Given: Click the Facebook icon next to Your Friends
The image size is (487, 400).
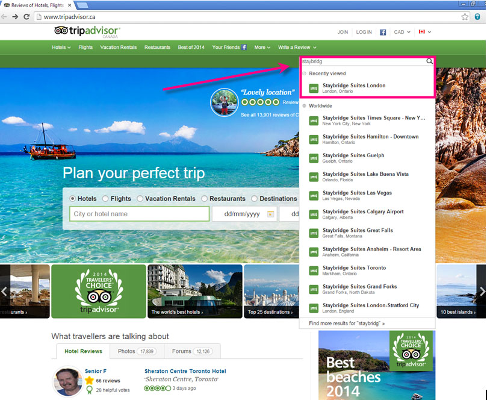Looking at the screenshot, I should pos(244,47).
